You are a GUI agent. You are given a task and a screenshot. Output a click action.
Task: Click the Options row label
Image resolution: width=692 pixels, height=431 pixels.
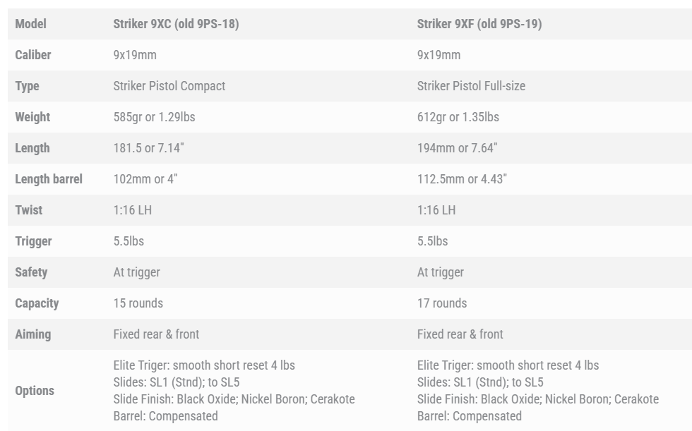point(35,391)
